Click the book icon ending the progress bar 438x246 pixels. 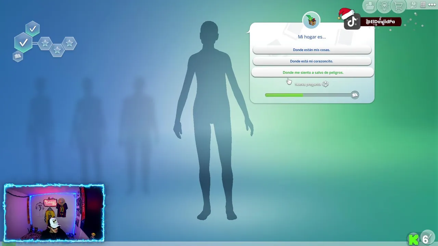click(x=355, y=95)
